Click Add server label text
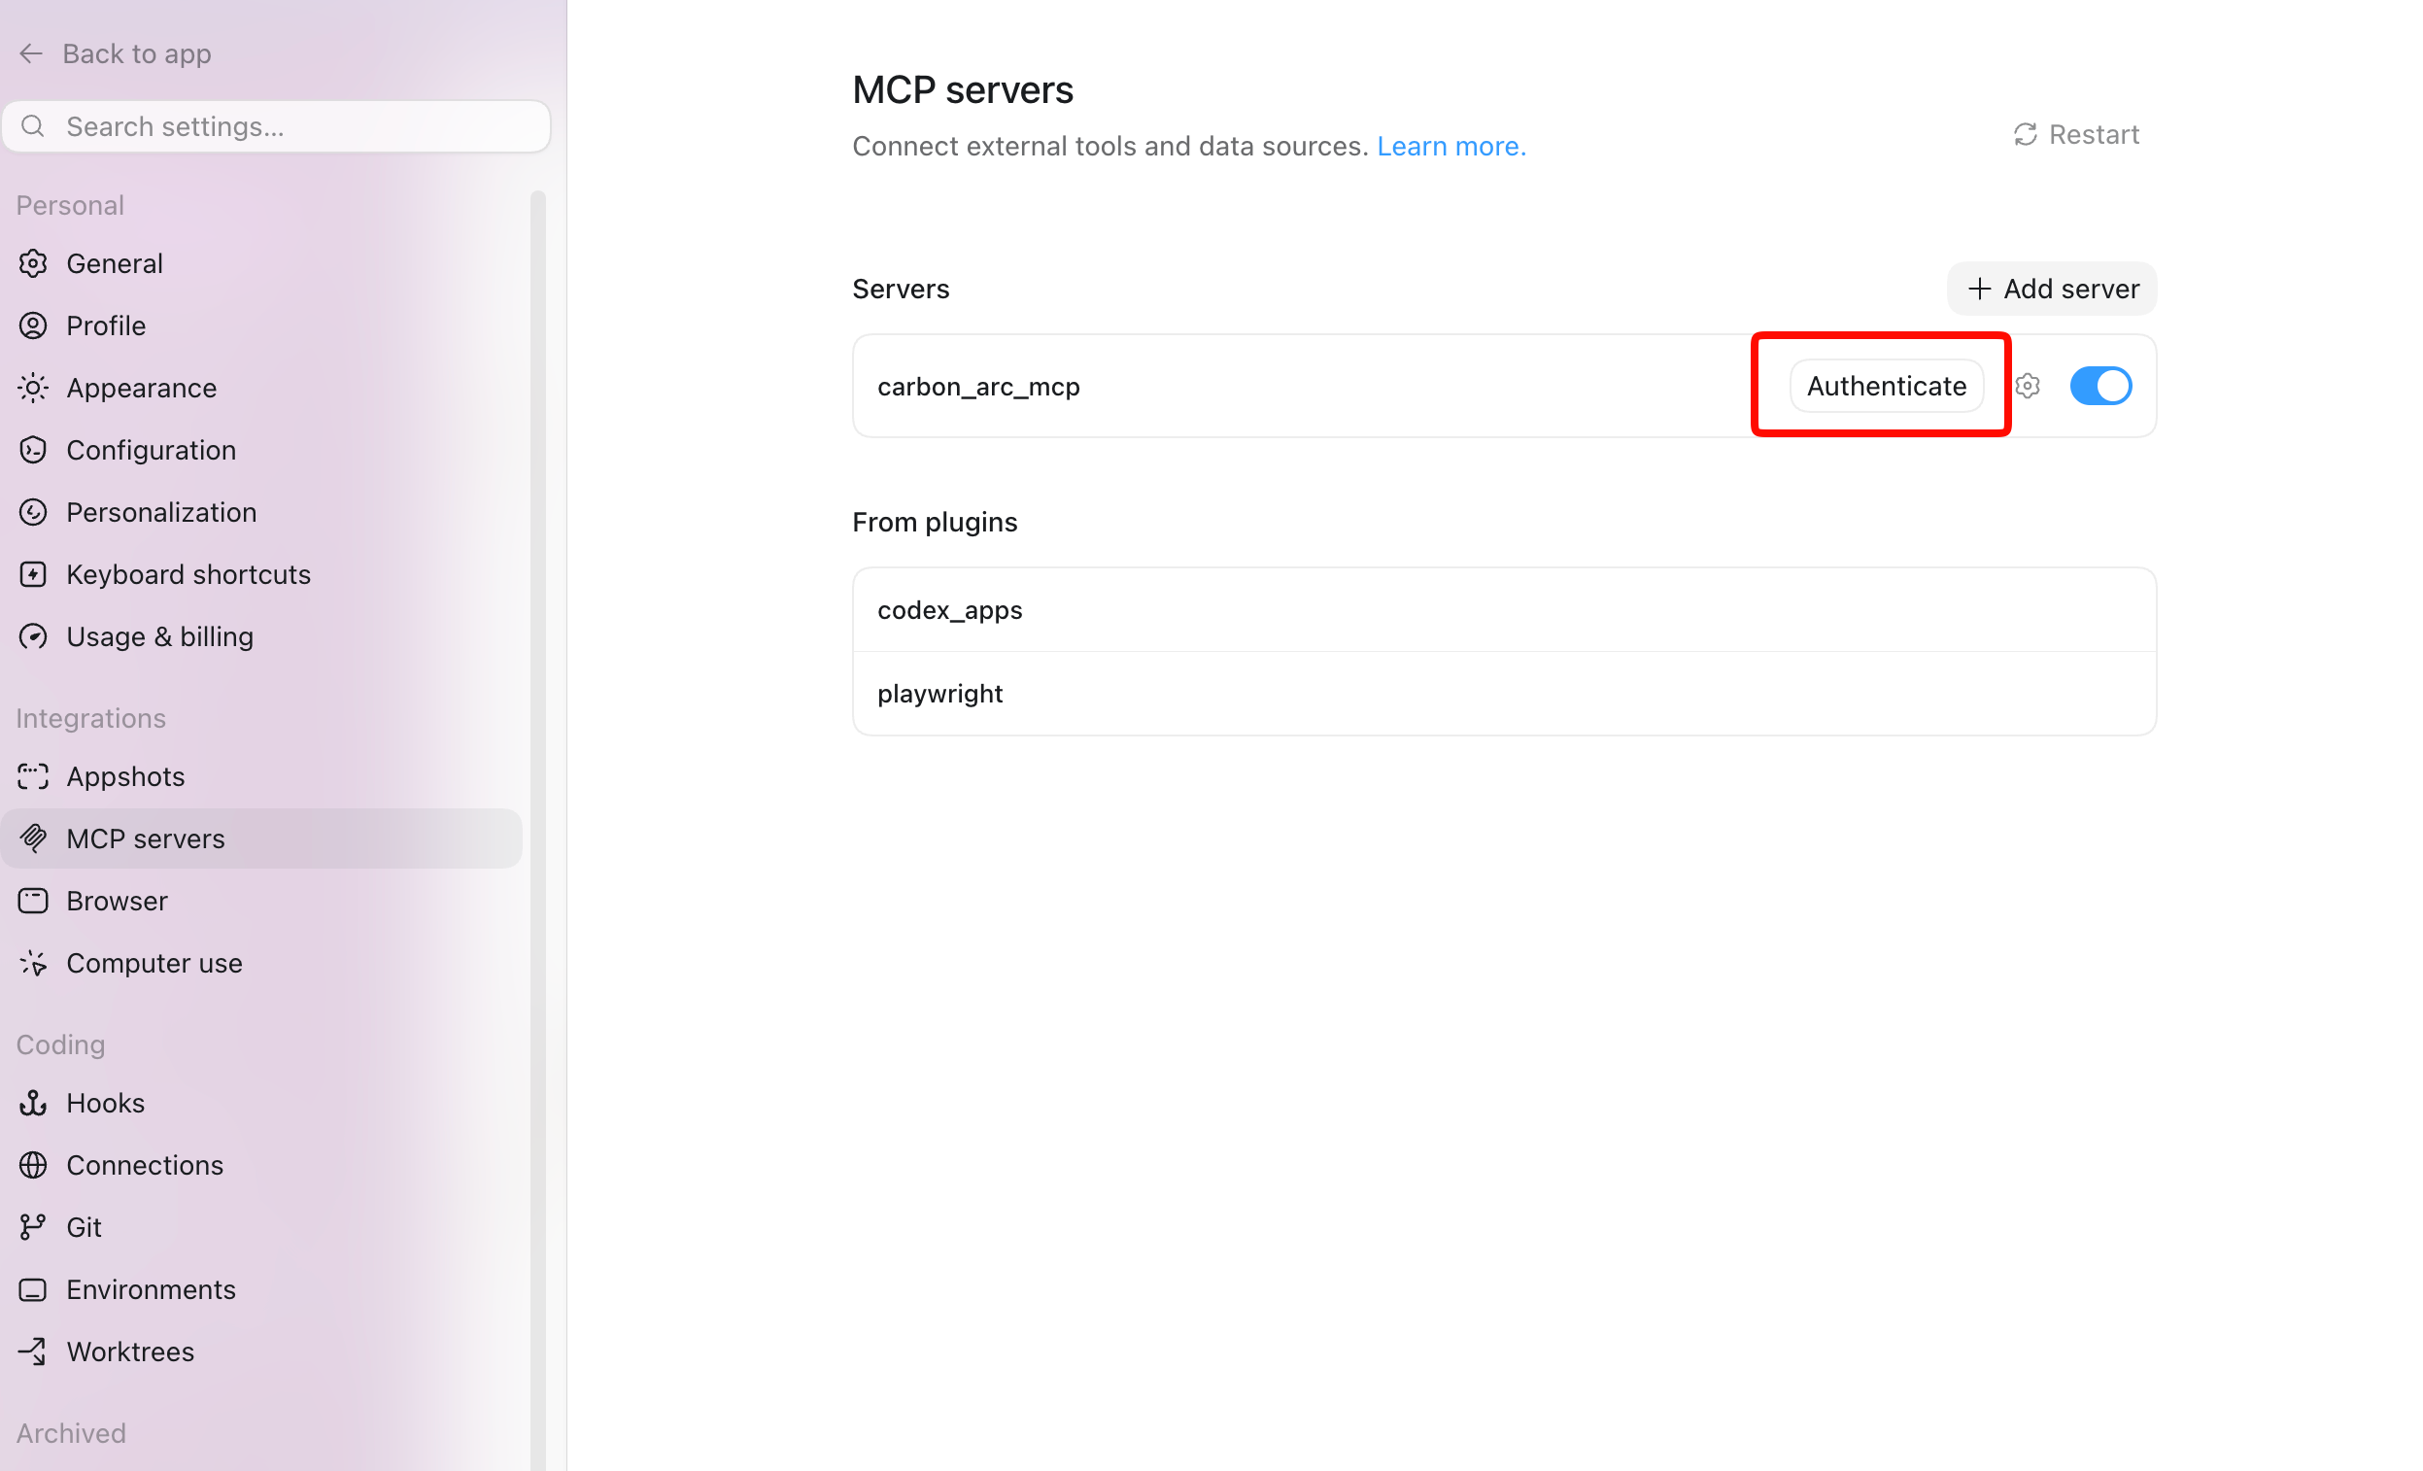The height and width of the screenshot is (1471, 2423). click(2071, 290)
